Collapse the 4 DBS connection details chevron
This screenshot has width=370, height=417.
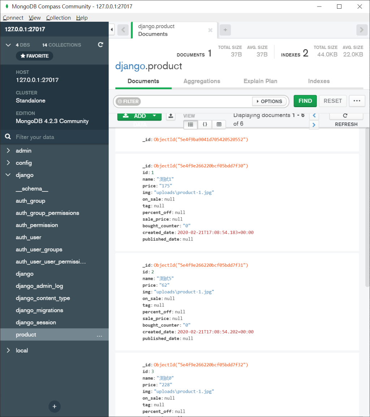click(x=8, y=45)
